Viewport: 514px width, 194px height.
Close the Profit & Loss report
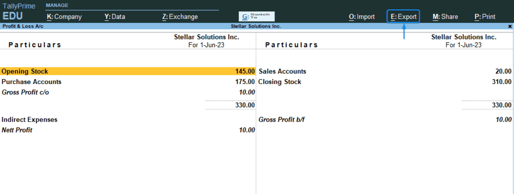[510, 26]
